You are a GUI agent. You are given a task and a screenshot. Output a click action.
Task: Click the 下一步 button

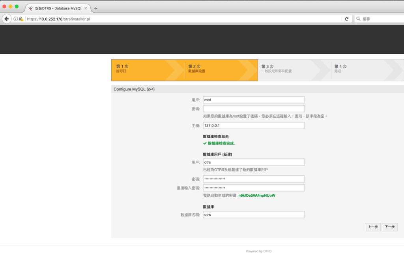coord(389,227)
